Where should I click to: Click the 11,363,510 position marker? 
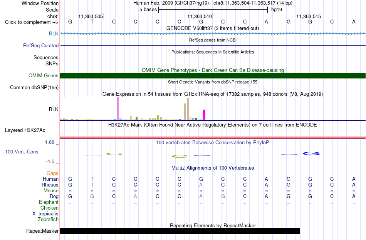pyautogui.click(x=200, y=16)
